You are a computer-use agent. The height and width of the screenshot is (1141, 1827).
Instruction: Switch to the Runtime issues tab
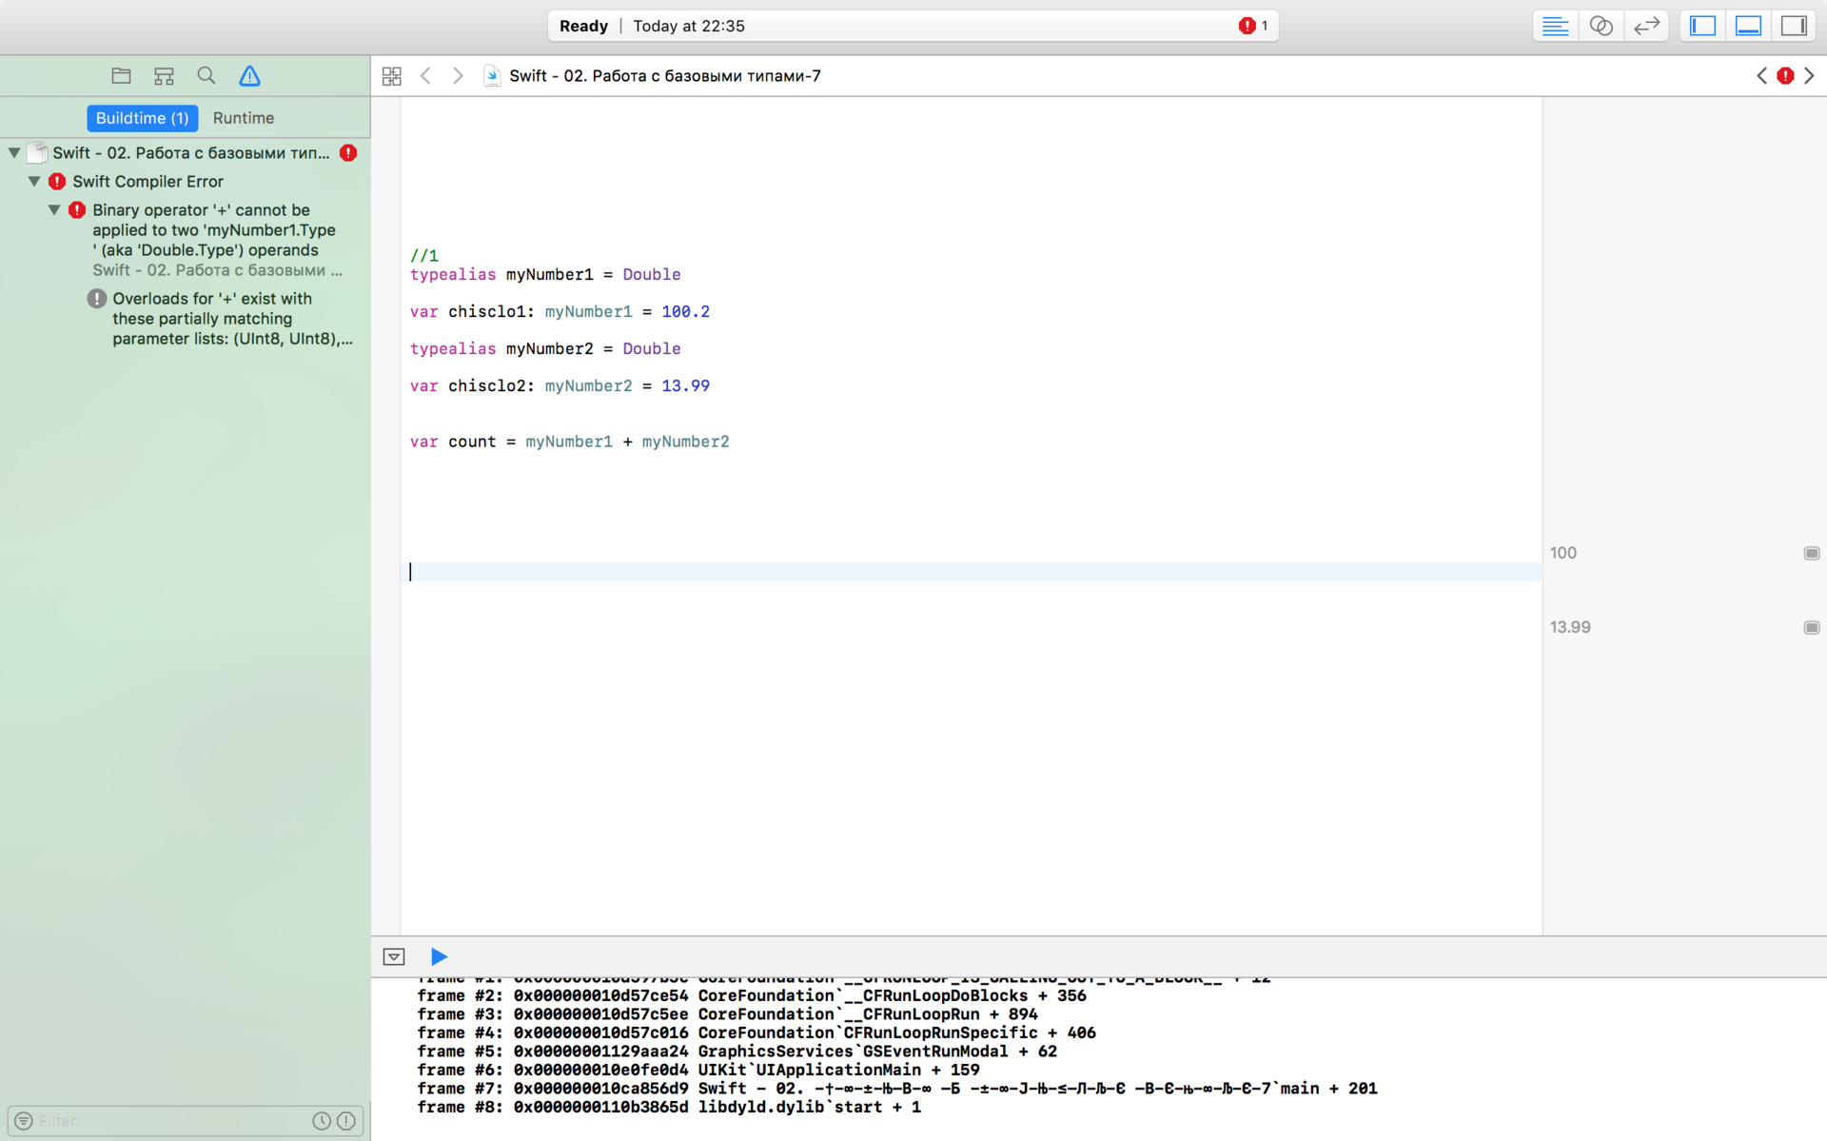244,118
